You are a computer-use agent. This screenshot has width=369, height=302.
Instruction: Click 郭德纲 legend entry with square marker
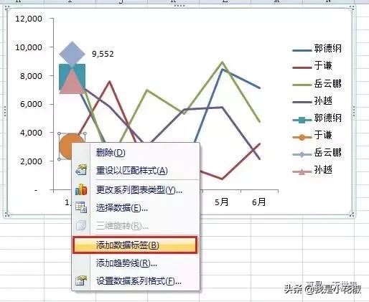pos(317,118)
